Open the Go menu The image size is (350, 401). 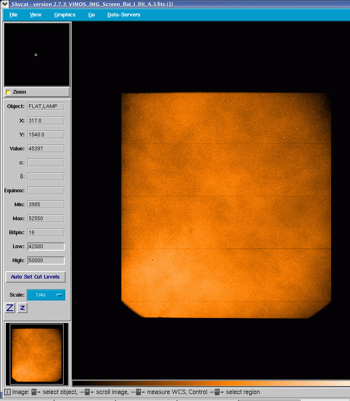(91, 15)
